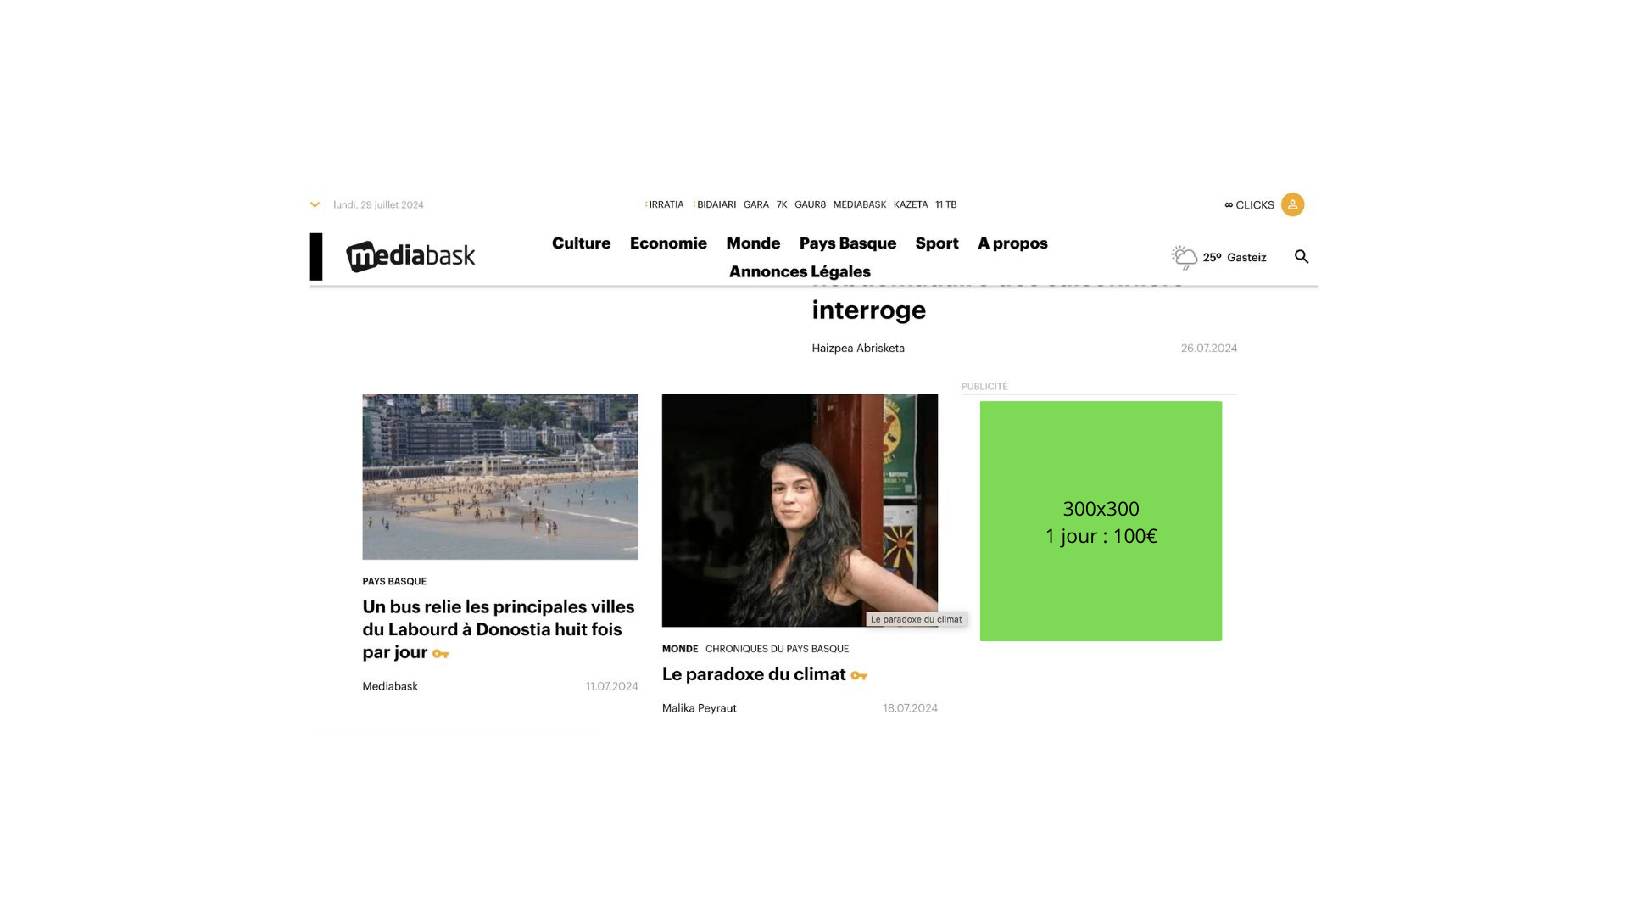
Task: Click key icon beside Le paradoxe du climat
Action: pos(859,675)
